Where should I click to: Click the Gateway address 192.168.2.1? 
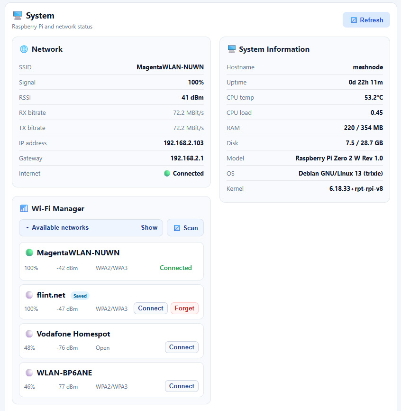tap(187, 159)
